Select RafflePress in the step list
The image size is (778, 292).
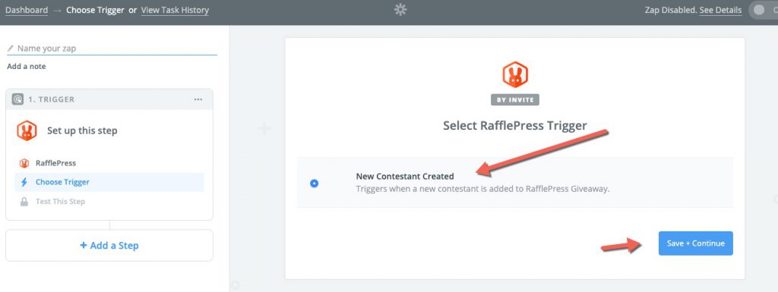pos(55,163)
